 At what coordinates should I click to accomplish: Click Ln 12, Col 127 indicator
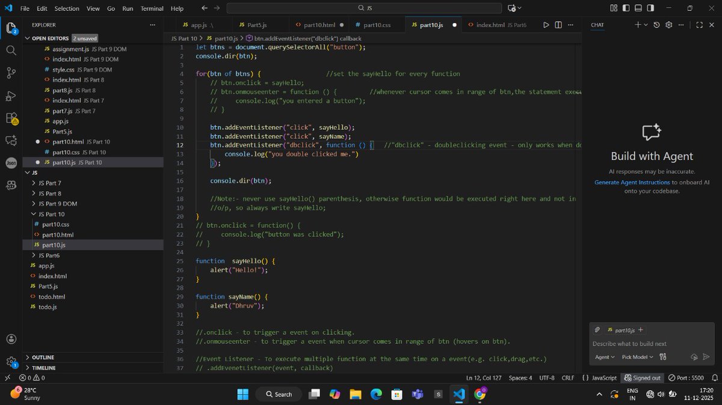(x=485, y=378)
